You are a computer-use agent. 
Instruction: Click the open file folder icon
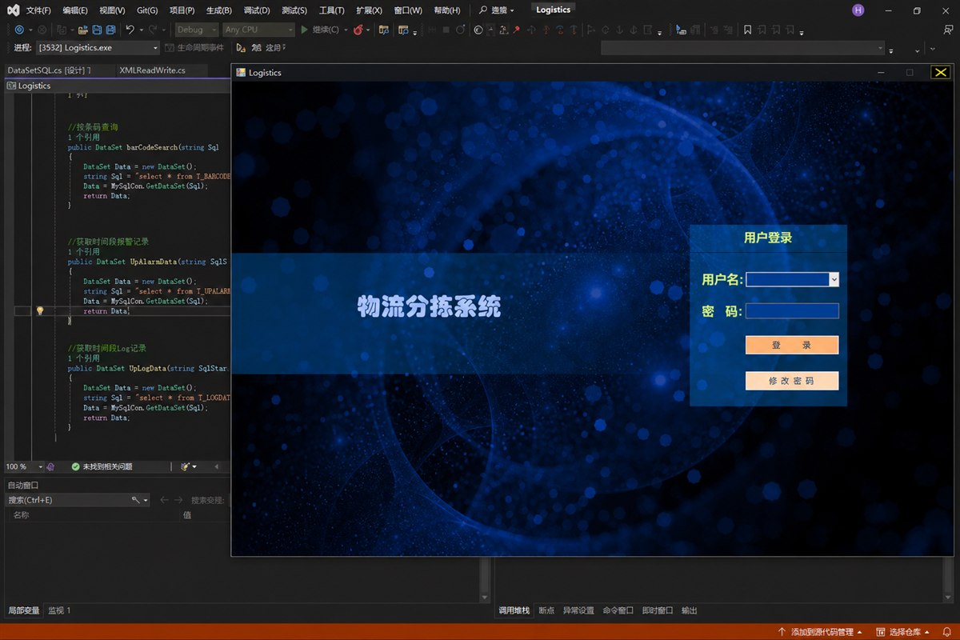(x=82, y=30)
